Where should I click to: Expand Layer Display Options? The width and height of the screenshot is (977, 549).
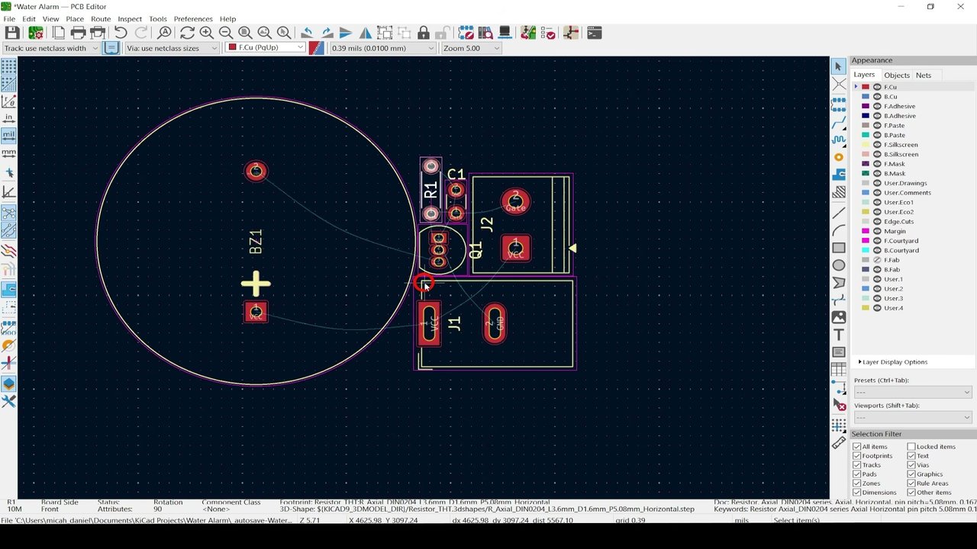point(892,362)
